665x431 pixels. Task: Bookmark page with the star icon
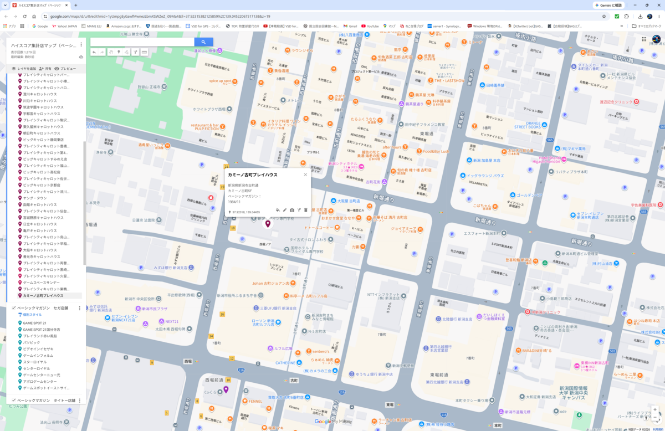point(604,16)
